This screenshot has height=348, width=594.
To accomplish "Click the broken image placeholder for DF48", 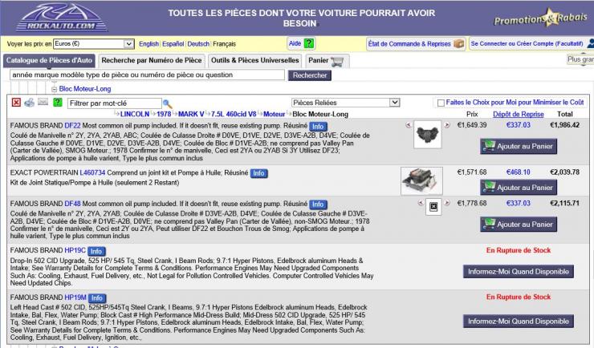I will pos(433,207).
